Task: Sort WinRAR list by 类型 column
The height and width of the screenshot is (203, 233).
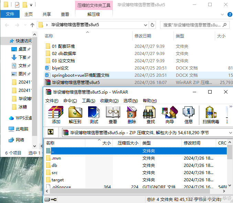Action: click(161, 143)
